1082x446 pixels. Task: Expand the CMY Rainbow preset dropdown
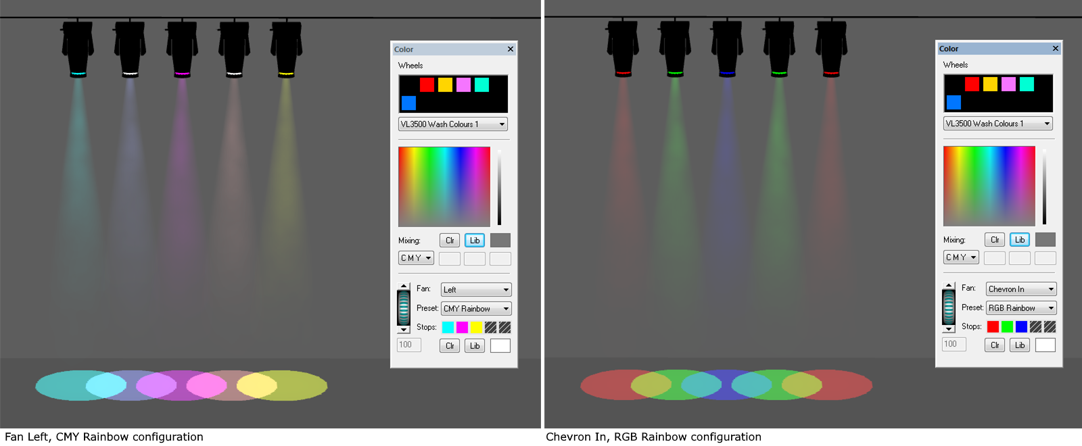click(x=476, y=309)
